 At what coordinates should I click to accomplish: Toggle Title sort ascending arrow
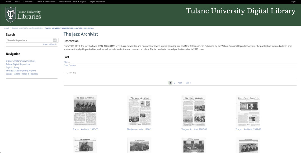(x=69, y=62)
